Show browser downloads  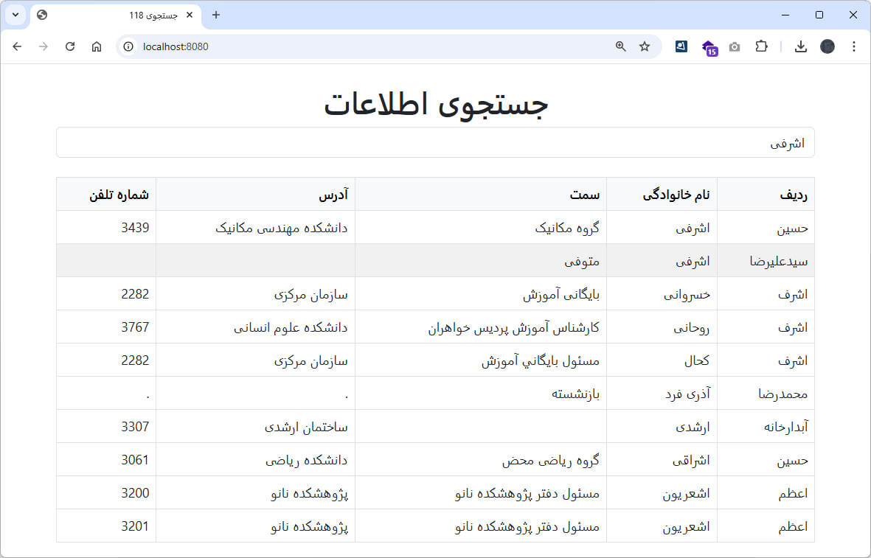point(800,46)
